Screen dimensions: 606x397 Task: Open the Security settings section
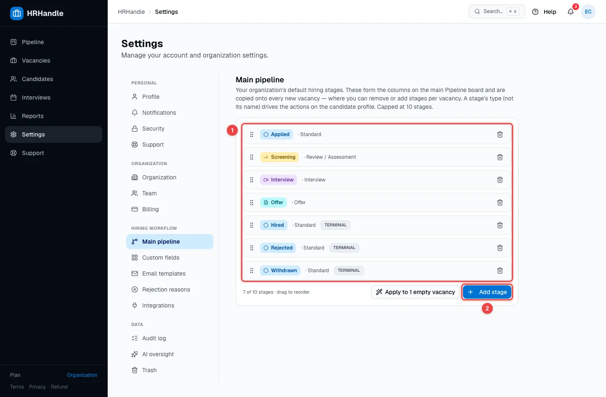point(170,129)
